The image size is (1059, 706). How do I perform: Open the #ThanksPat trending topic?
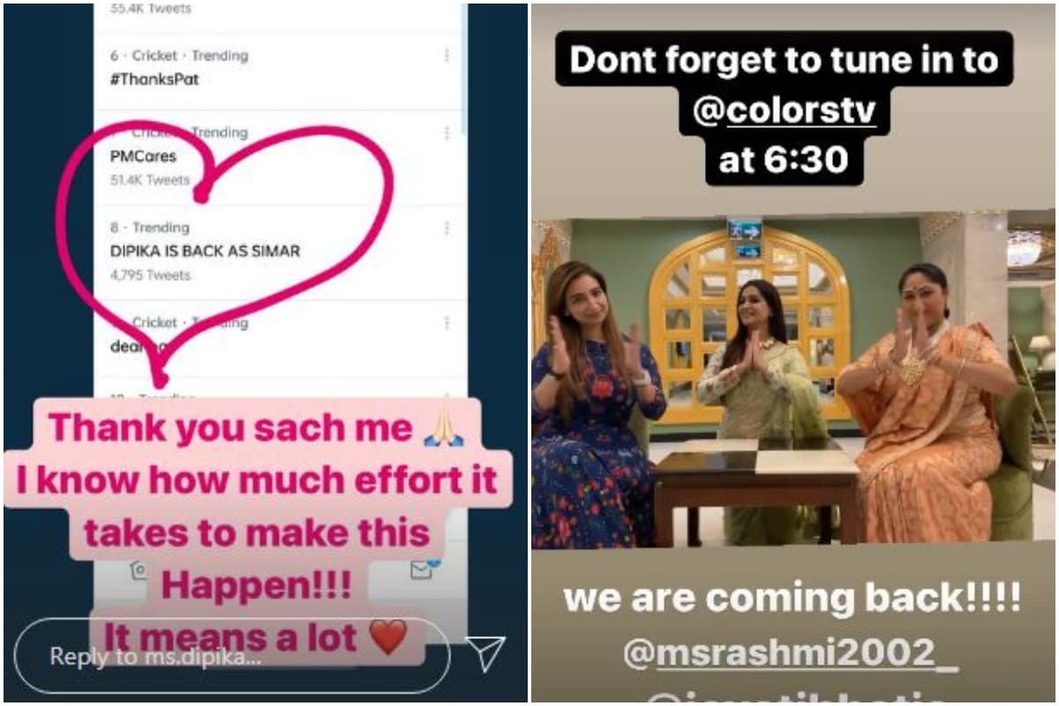point(154,79)
